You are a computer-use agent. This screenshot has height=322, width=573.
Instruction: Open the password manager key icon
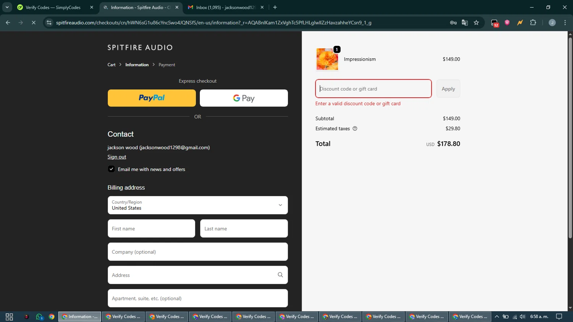[453, 23]
